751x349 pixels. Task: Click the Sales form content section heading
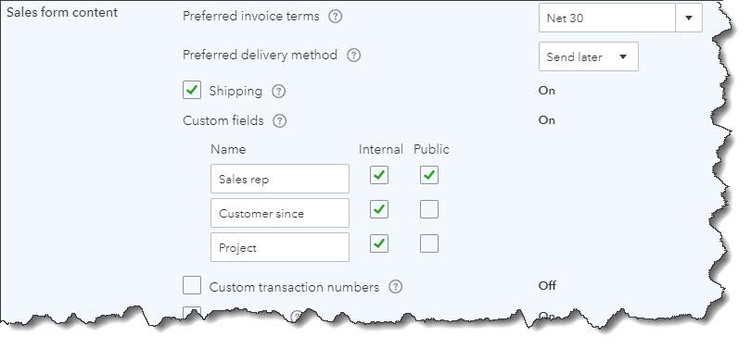[62, 12]
